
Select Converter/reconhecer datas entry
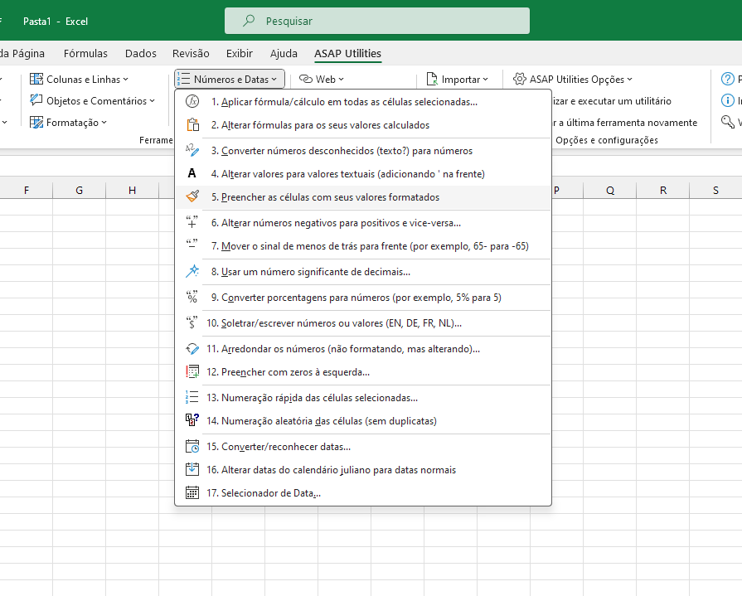(x=363, y=447)
